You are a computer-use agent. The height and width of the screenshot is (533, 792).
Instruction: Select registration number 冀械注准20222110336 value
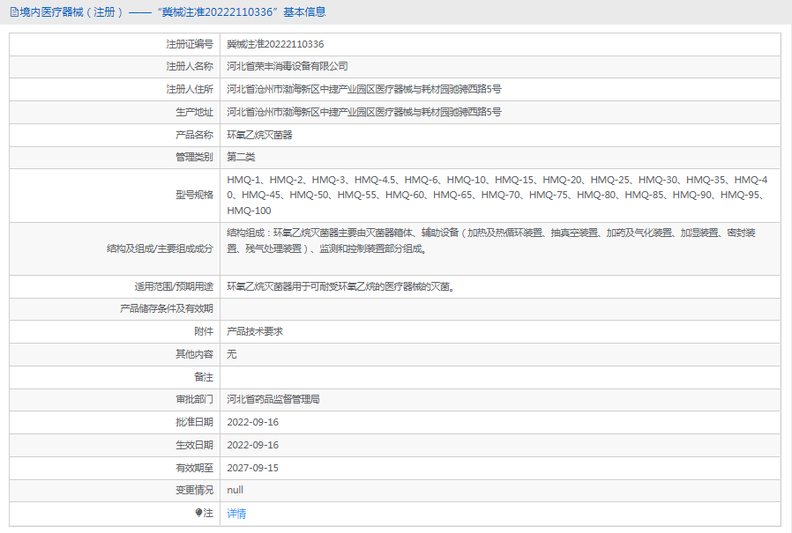click(x=275, y=44)
